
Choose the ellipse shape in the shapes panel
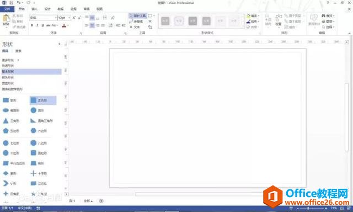11,110
